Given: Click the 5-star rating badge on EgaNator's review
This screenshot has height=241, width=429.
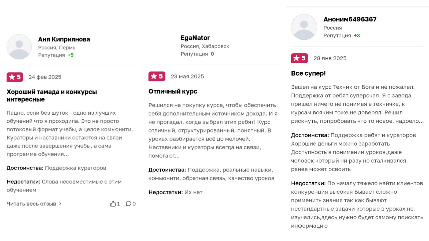Looking at the screenshot, I should [157, 76].
